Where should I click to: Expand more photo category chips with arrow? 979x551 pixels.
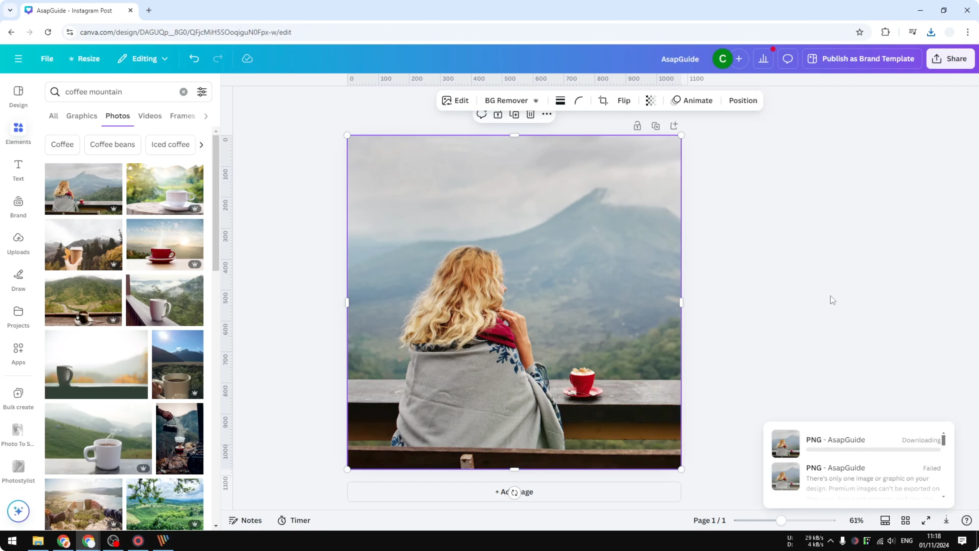coord(201,145)
